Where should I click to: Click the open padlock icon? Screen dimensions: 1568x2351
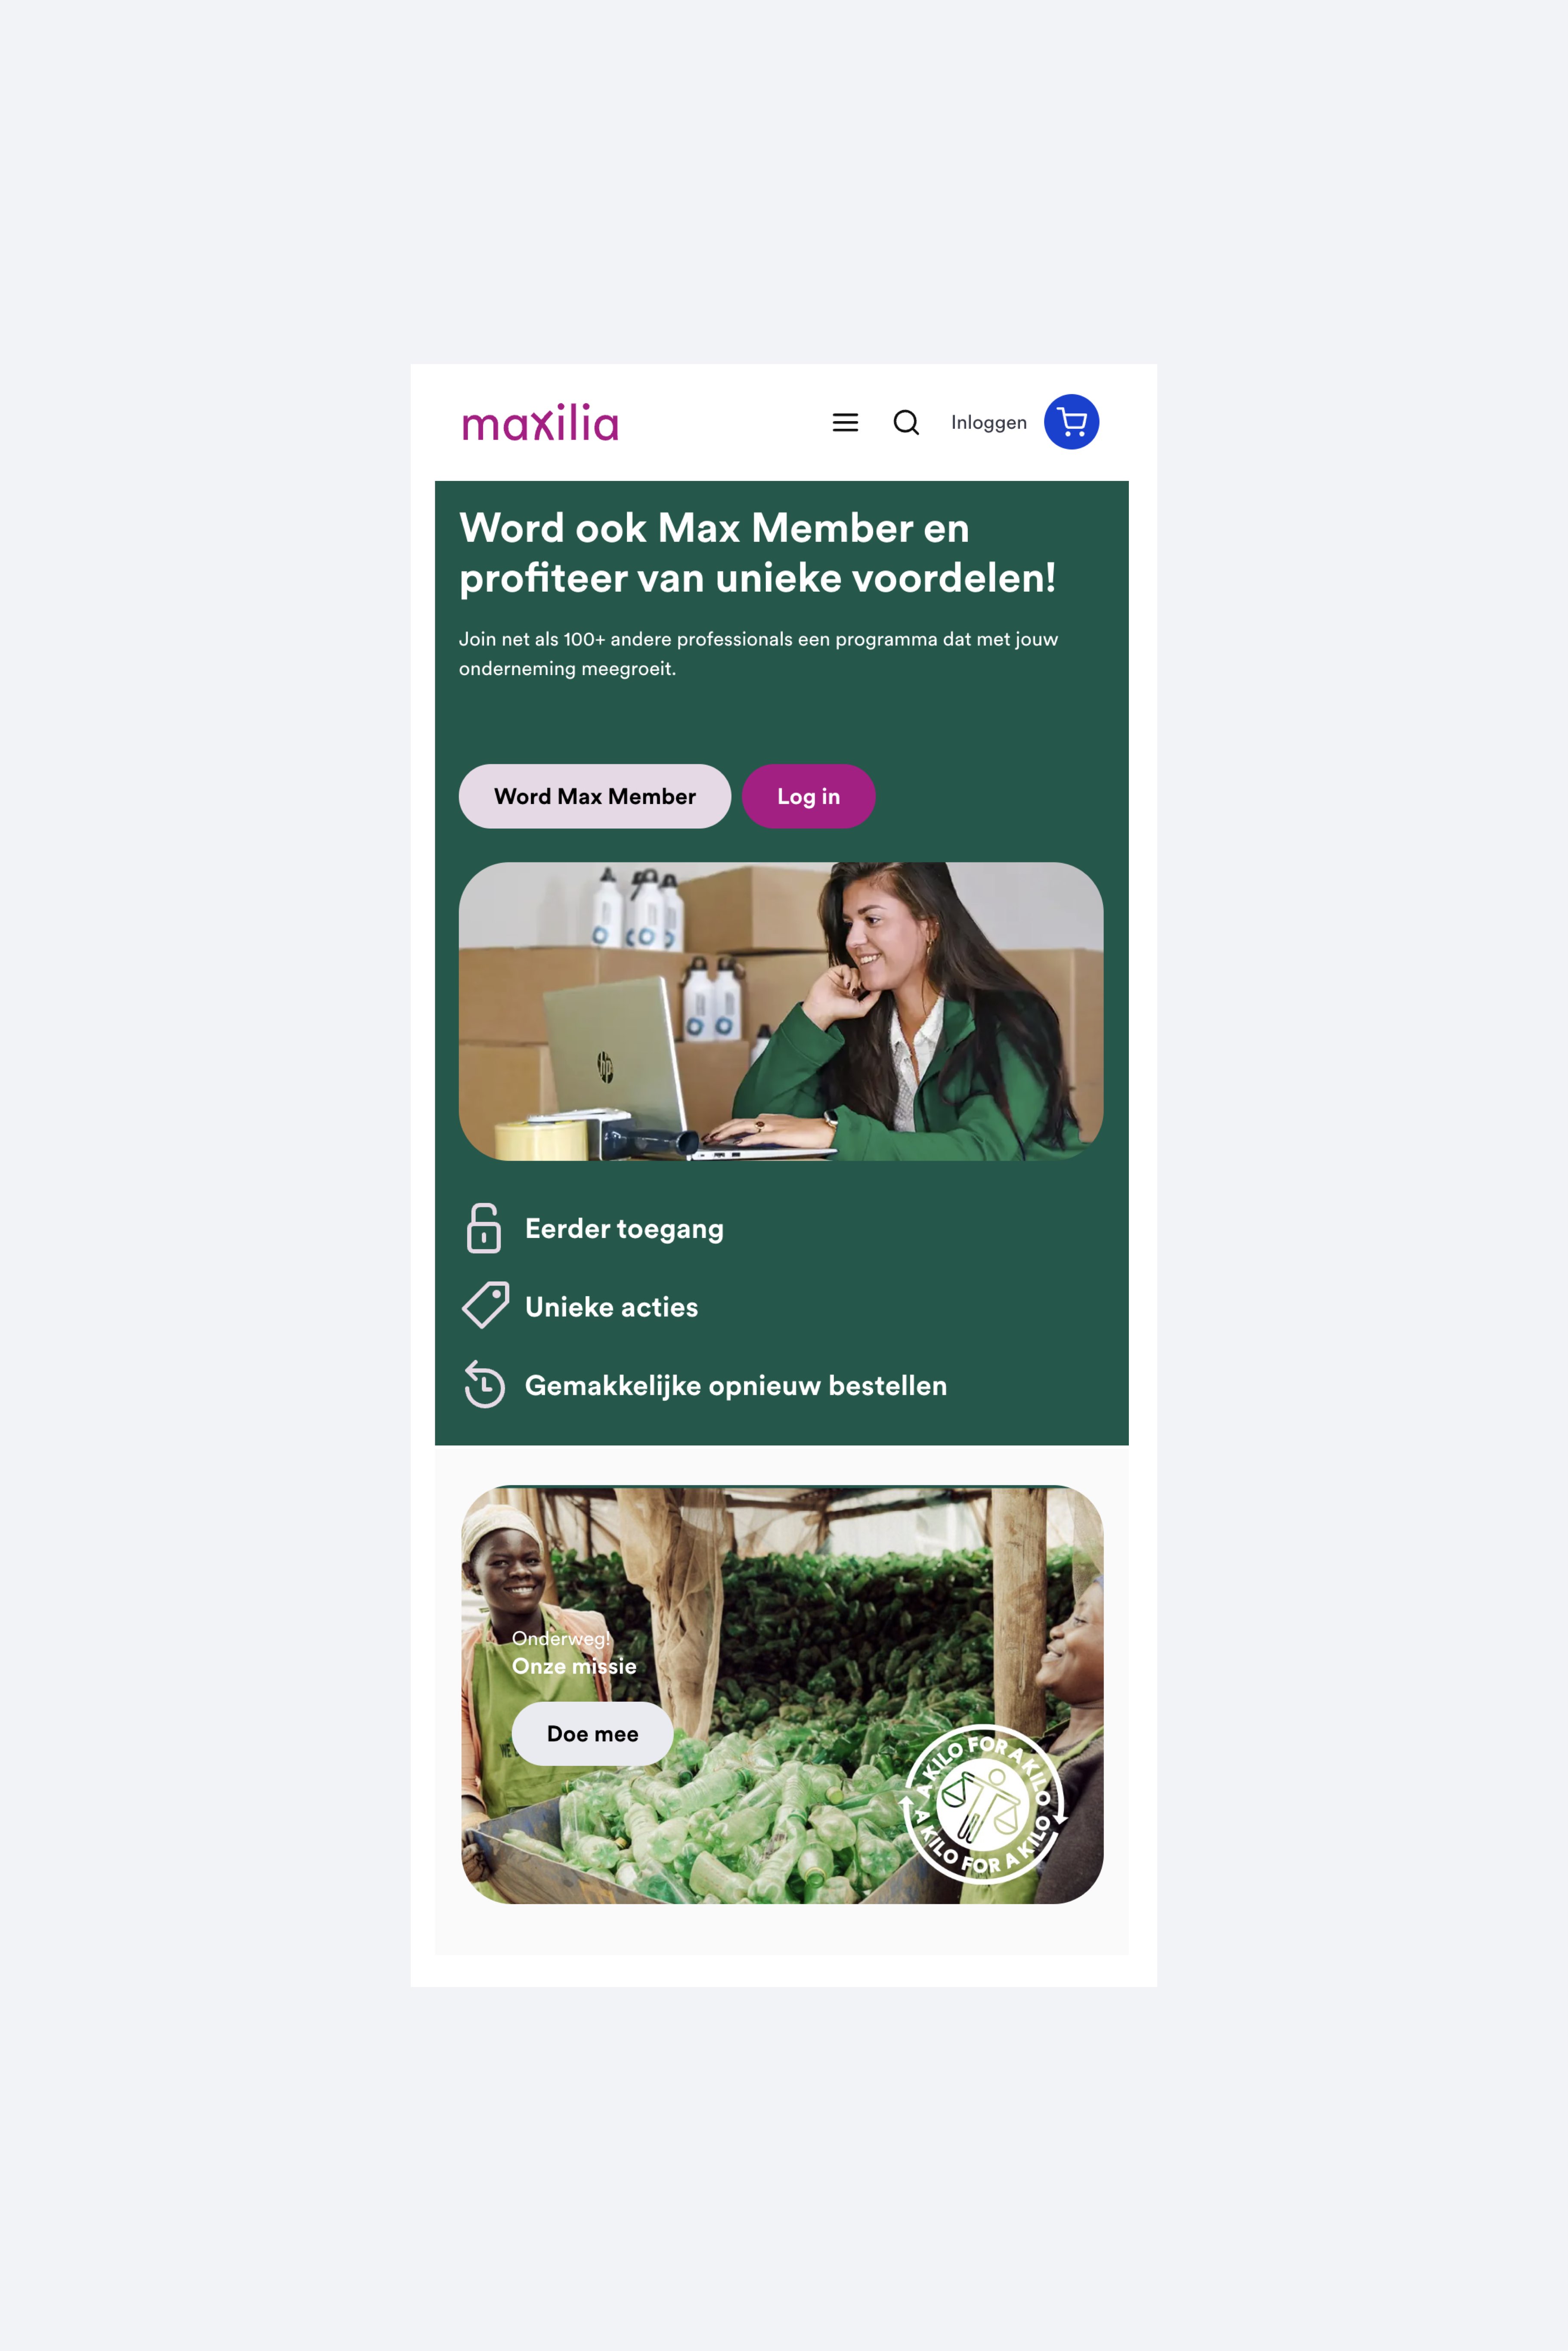(484, 1227)
